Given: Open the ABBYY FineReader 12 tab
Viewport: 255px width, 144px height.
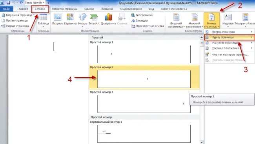Looking at the screenshot, I should [x=174, y=9].
